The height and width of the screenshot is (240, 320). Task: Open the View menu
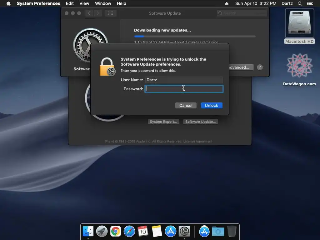coord(84,3)
